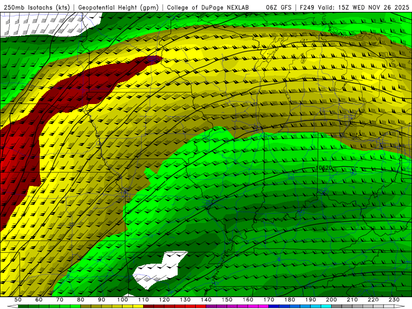Click the right arrow end of the color bar
This screenshot has width=412, height=309.
click(400, 306)
